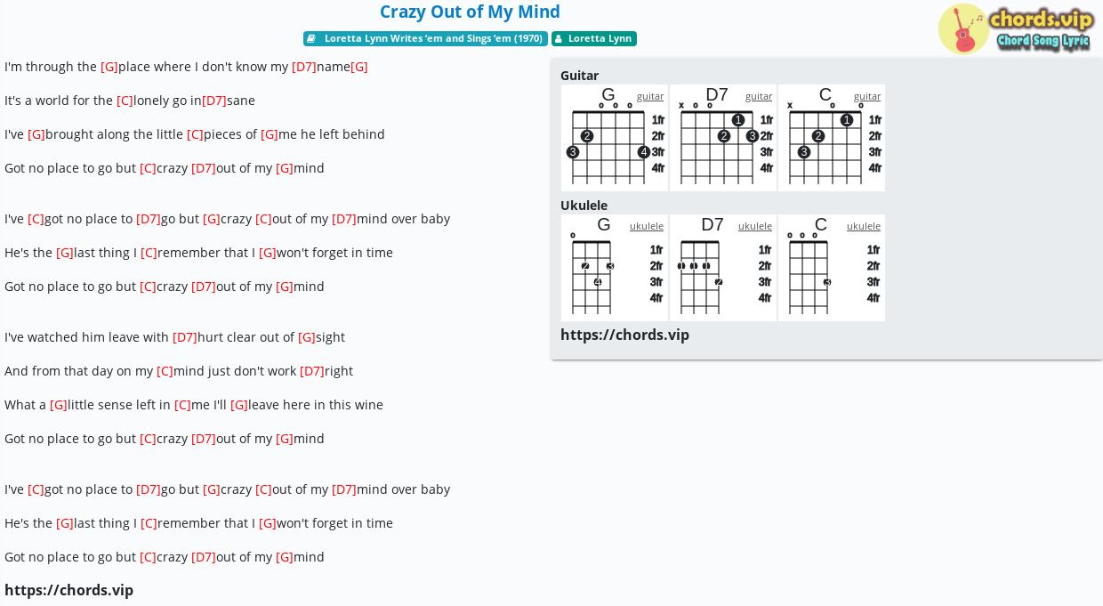Click the album book icon tag
This screenshot has width=1103, height=606.
tap(311, 38)
